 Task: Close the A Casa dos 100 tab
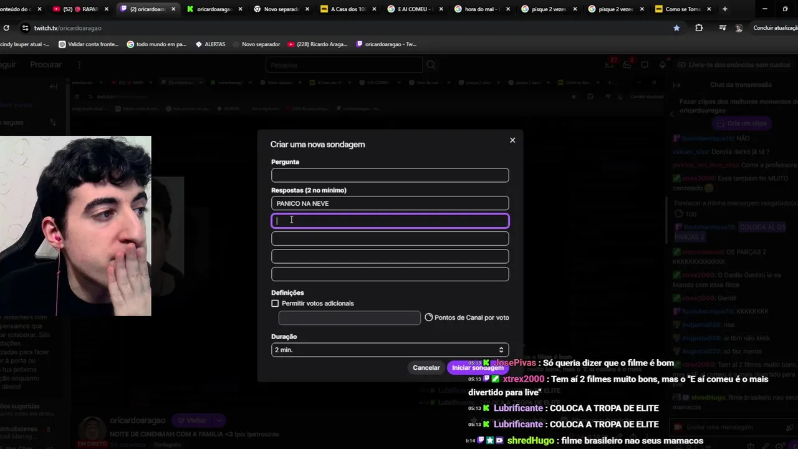[x=373, y=9]
